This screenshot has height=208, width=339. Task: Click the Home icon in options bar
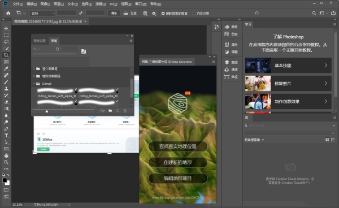pyautogui.click(x=8, y=13)
